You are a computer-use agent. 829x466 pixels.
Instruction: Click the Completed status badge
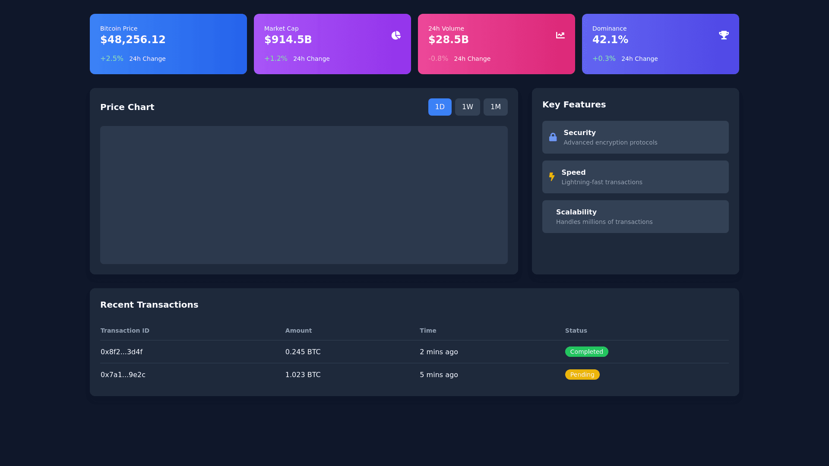(586, 352)
